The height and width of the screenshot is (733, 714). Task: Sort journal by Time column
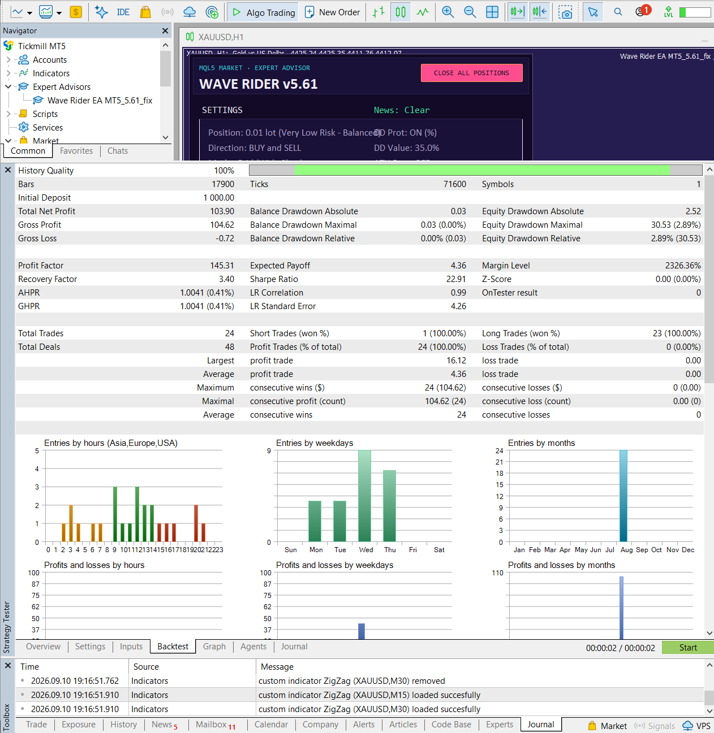coord(72,667)
